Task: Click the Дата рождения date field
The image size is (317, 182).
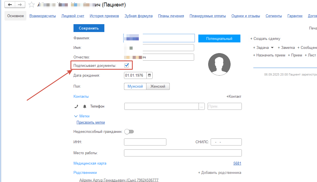Action: click(135, 75)
